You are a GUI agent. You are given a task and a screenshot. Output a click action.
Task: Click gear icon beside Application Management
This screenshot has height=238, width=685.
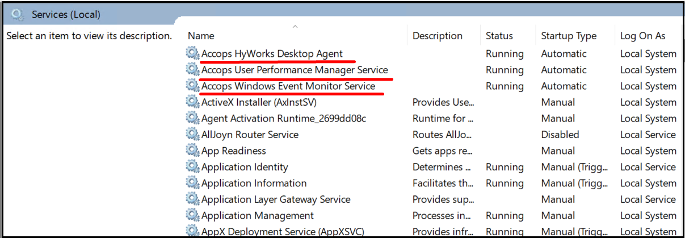tap(193, 216)
